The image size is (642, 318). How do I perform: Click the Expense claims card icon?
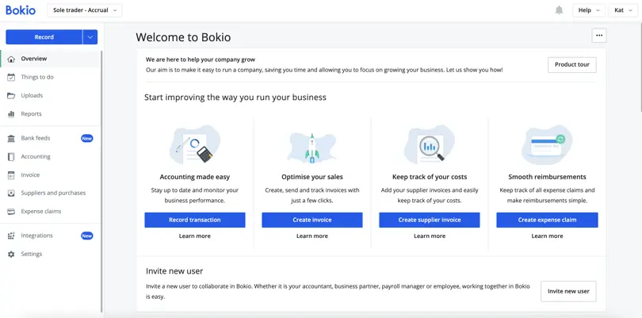pos(11,212)
